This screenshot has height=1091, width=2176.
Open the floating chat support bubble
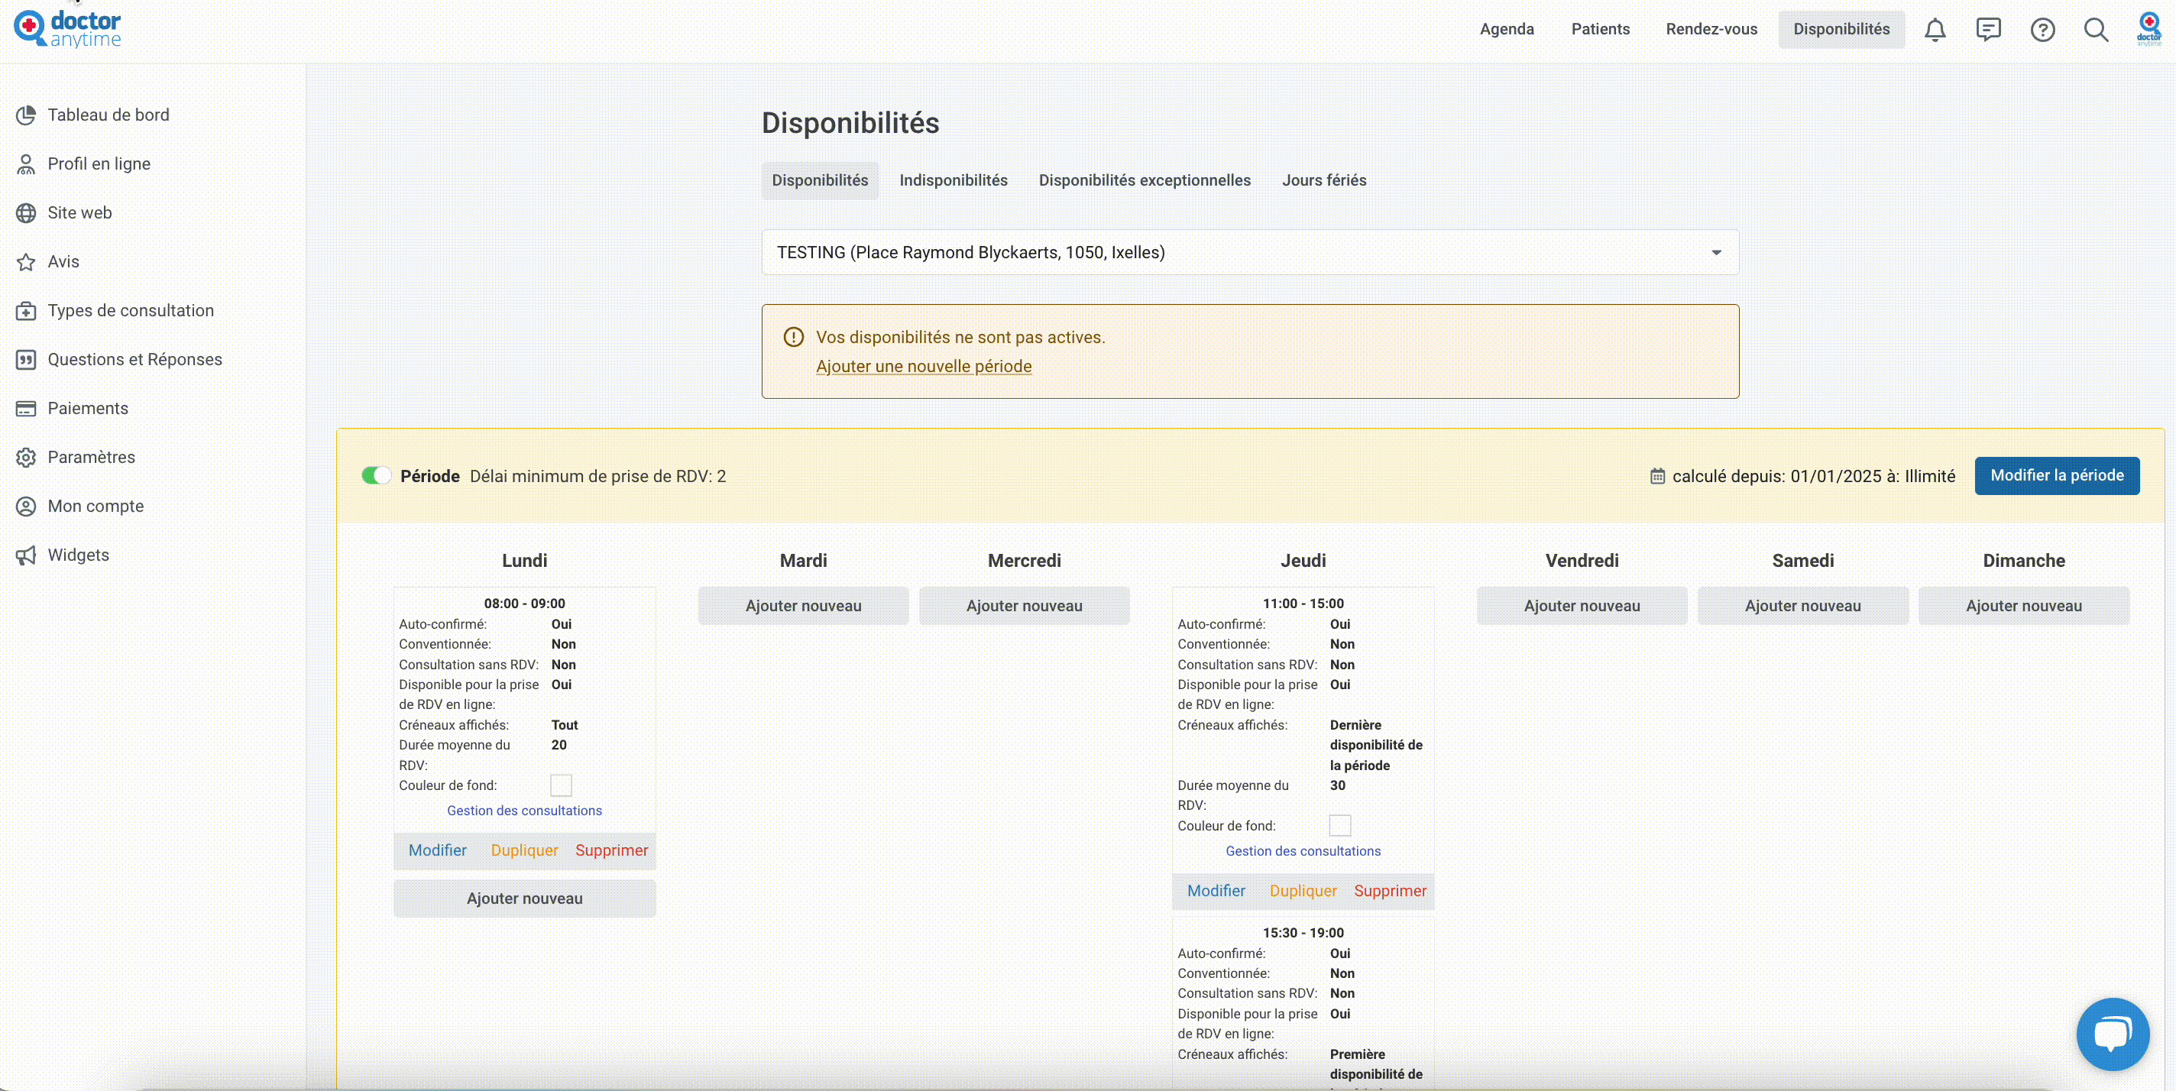click(2113, 1034)
